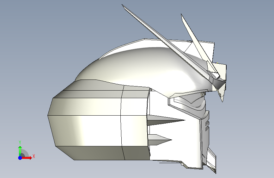Click the blue Z axis dot of triad
This screenshot has height=178, width=274.
pyautogui.click(x=20, y=158)
